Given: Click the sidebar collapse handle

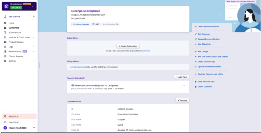Looking at the screenshot, I should (40, 65).
